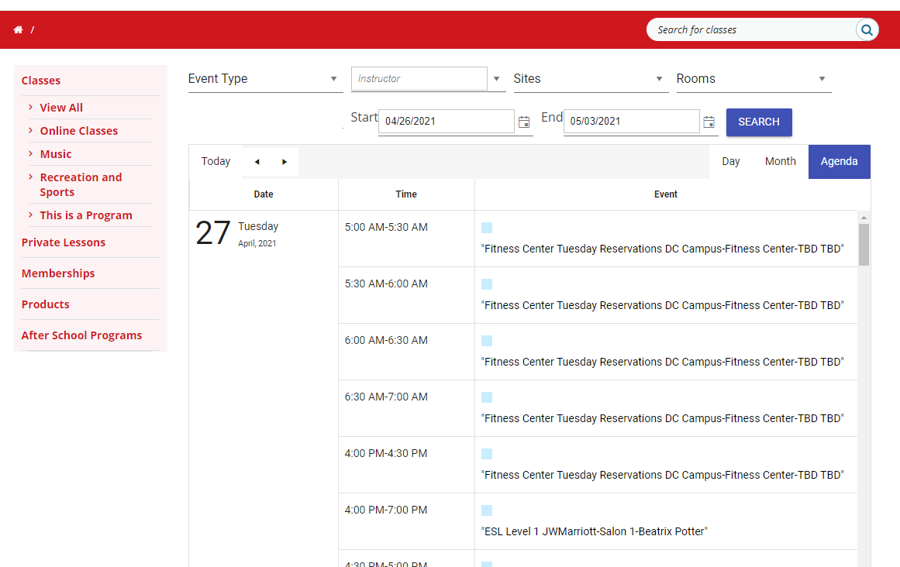Open the End date calendar picker

(709, 122)
